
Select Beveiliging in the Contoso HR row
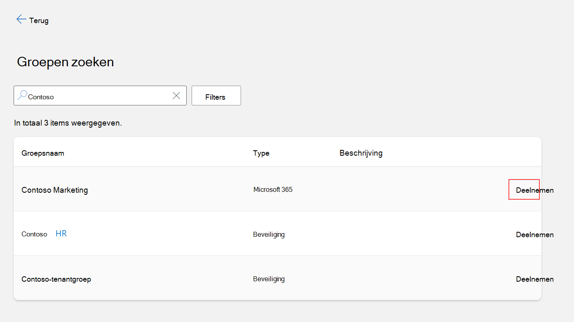(269, 234)
